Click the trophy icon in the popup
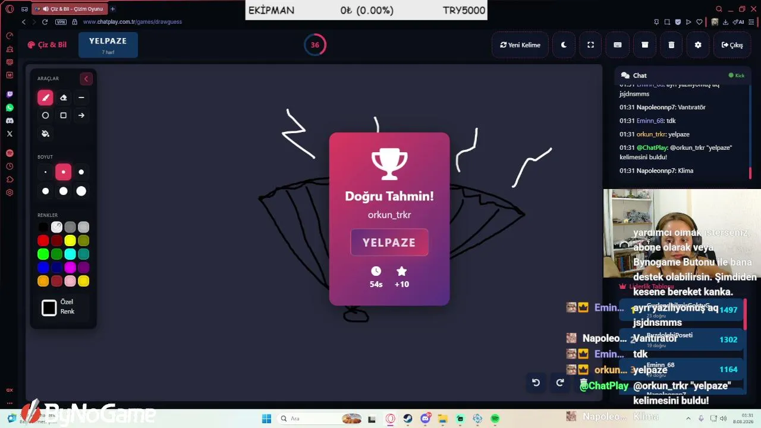761x428 pixels. point(389,164)
